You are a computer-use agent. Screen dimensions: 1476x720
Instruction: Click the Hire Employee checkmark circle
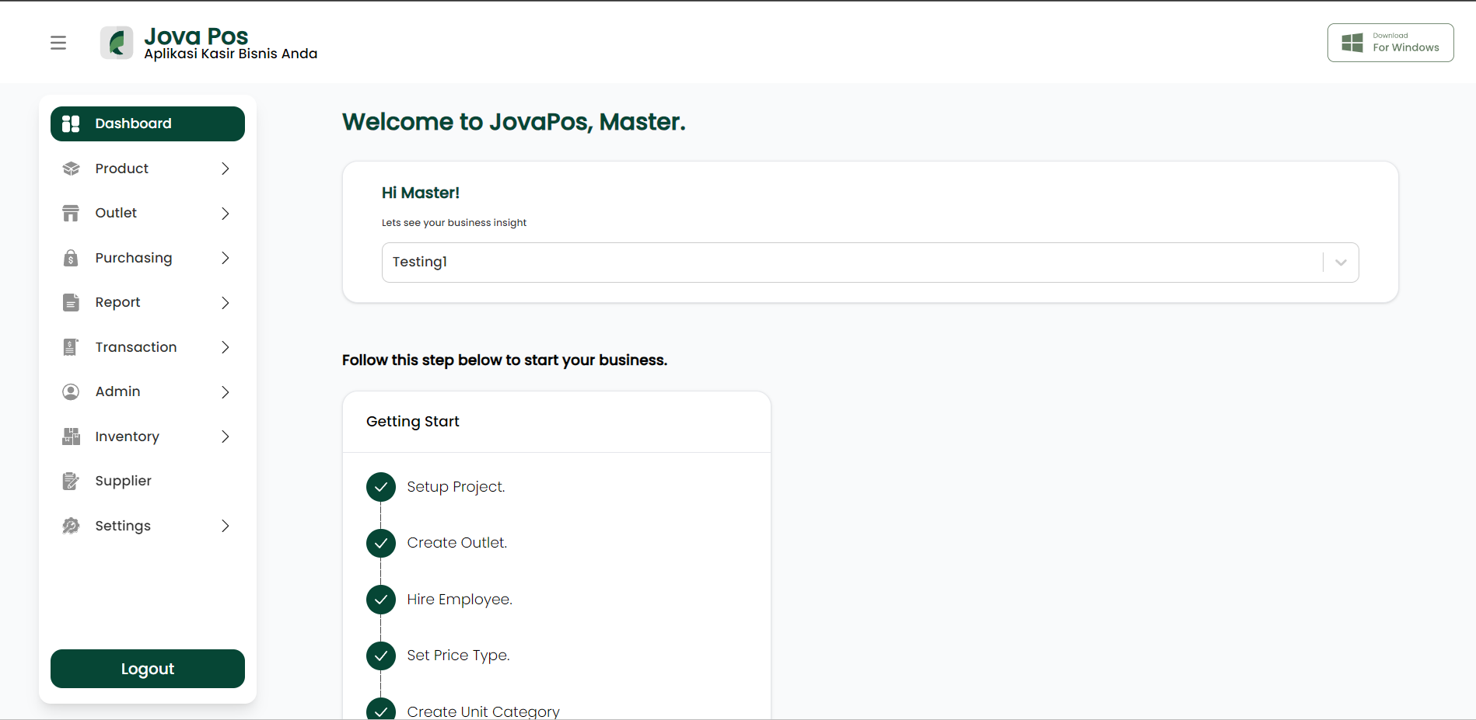click(381, 600)
